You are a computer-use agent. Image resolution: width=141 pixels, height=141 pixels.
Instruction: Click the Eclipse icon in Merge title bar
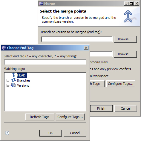tap(41, 4)
